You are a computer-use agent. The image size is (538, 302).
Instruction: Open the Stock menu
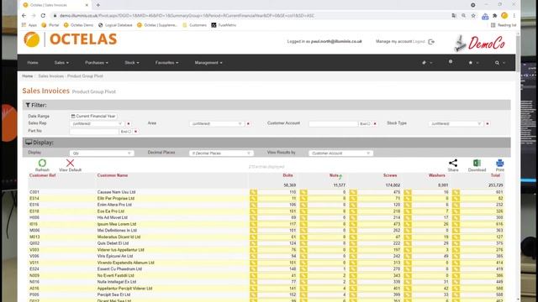point(132,63)
